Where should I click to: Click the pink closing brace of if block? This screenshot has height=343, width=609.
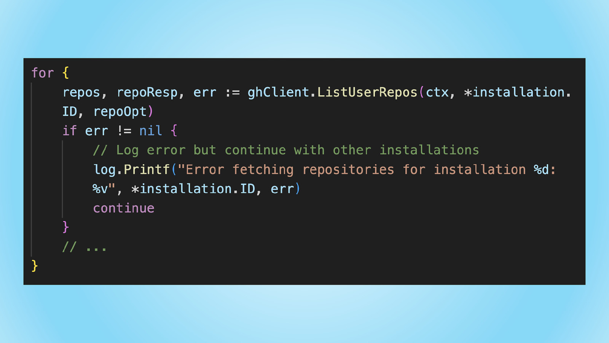[x=66, y=227]
